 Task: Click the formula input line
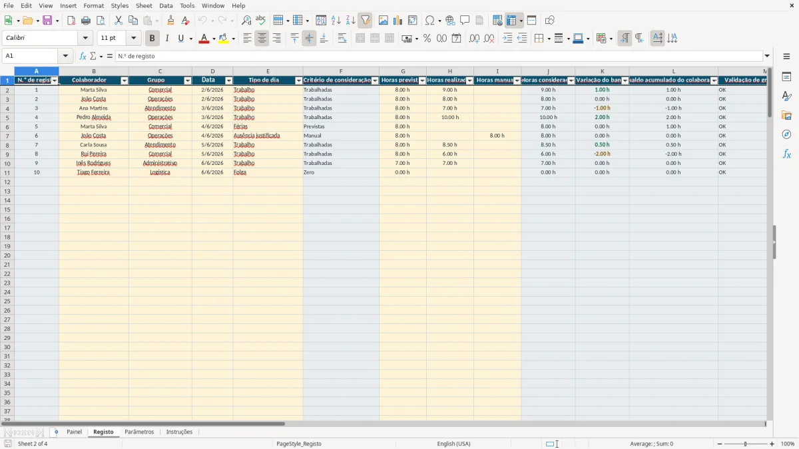coord(438,57)
